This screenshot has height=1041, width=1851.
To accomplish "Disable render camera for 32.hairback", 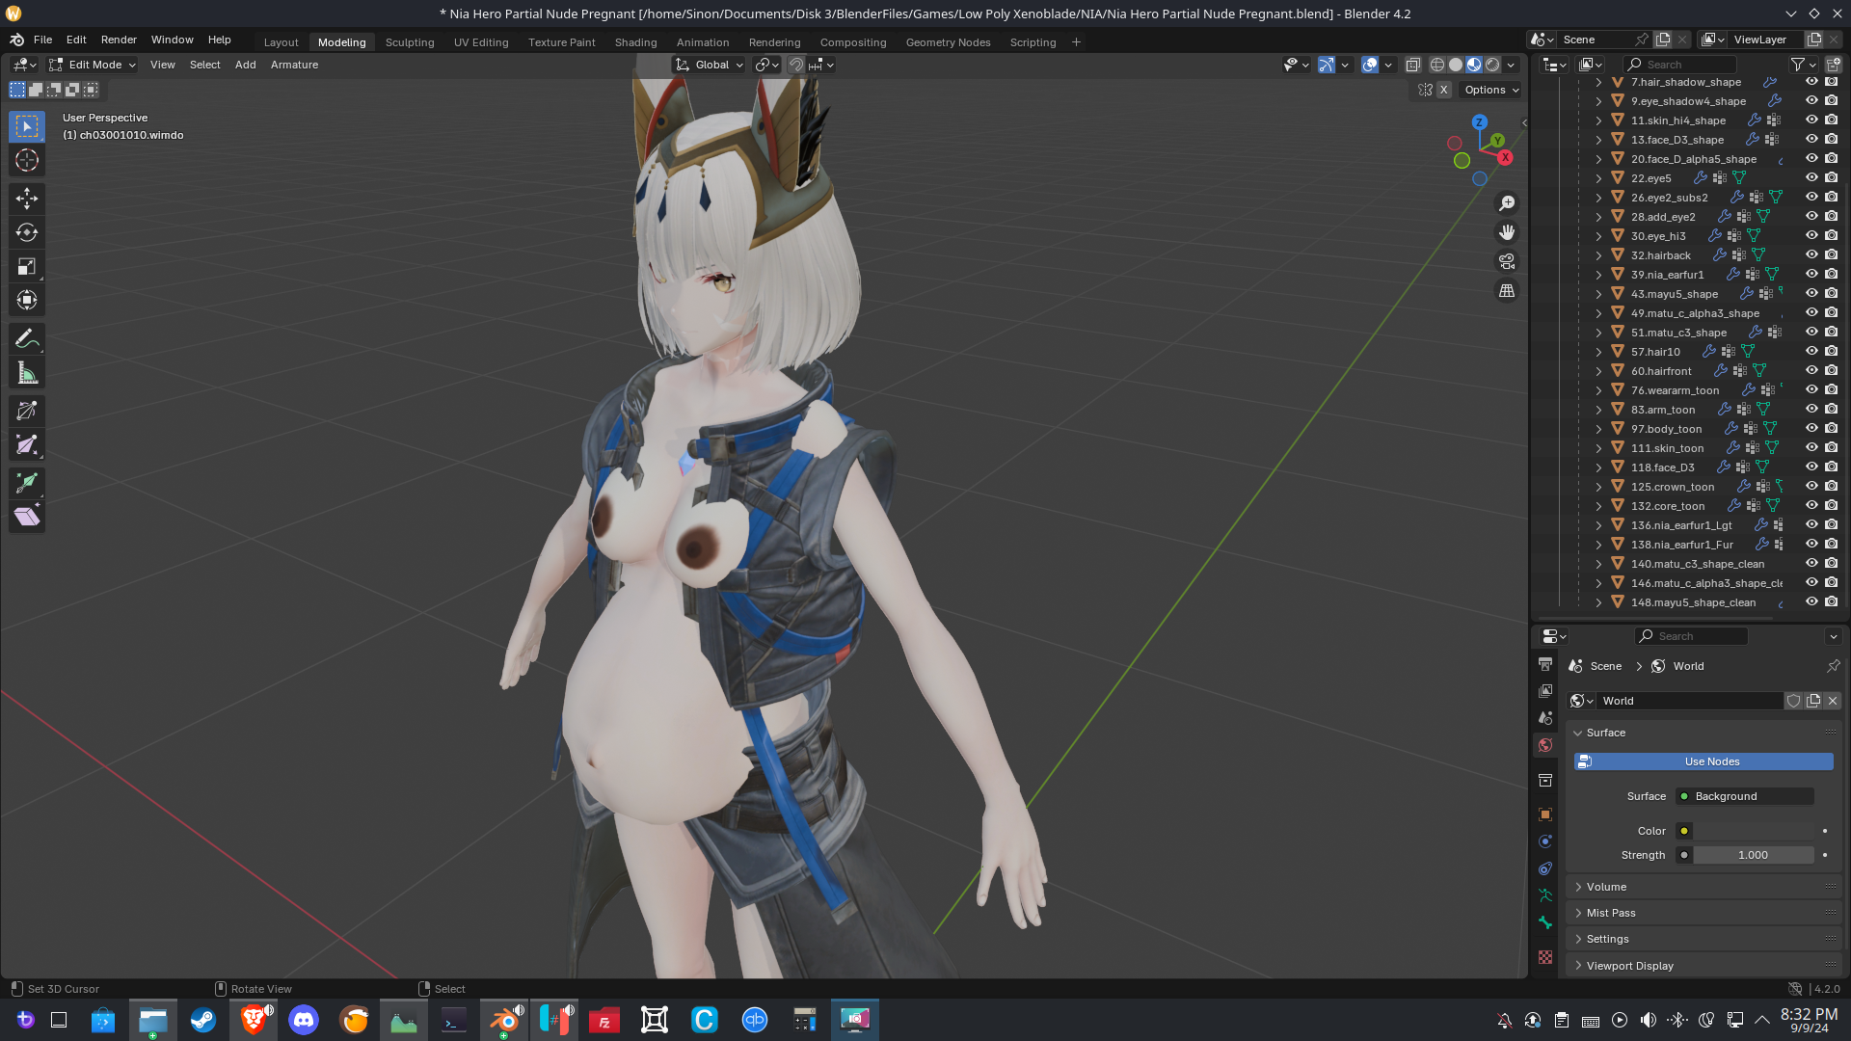I will click(1832, 254).
